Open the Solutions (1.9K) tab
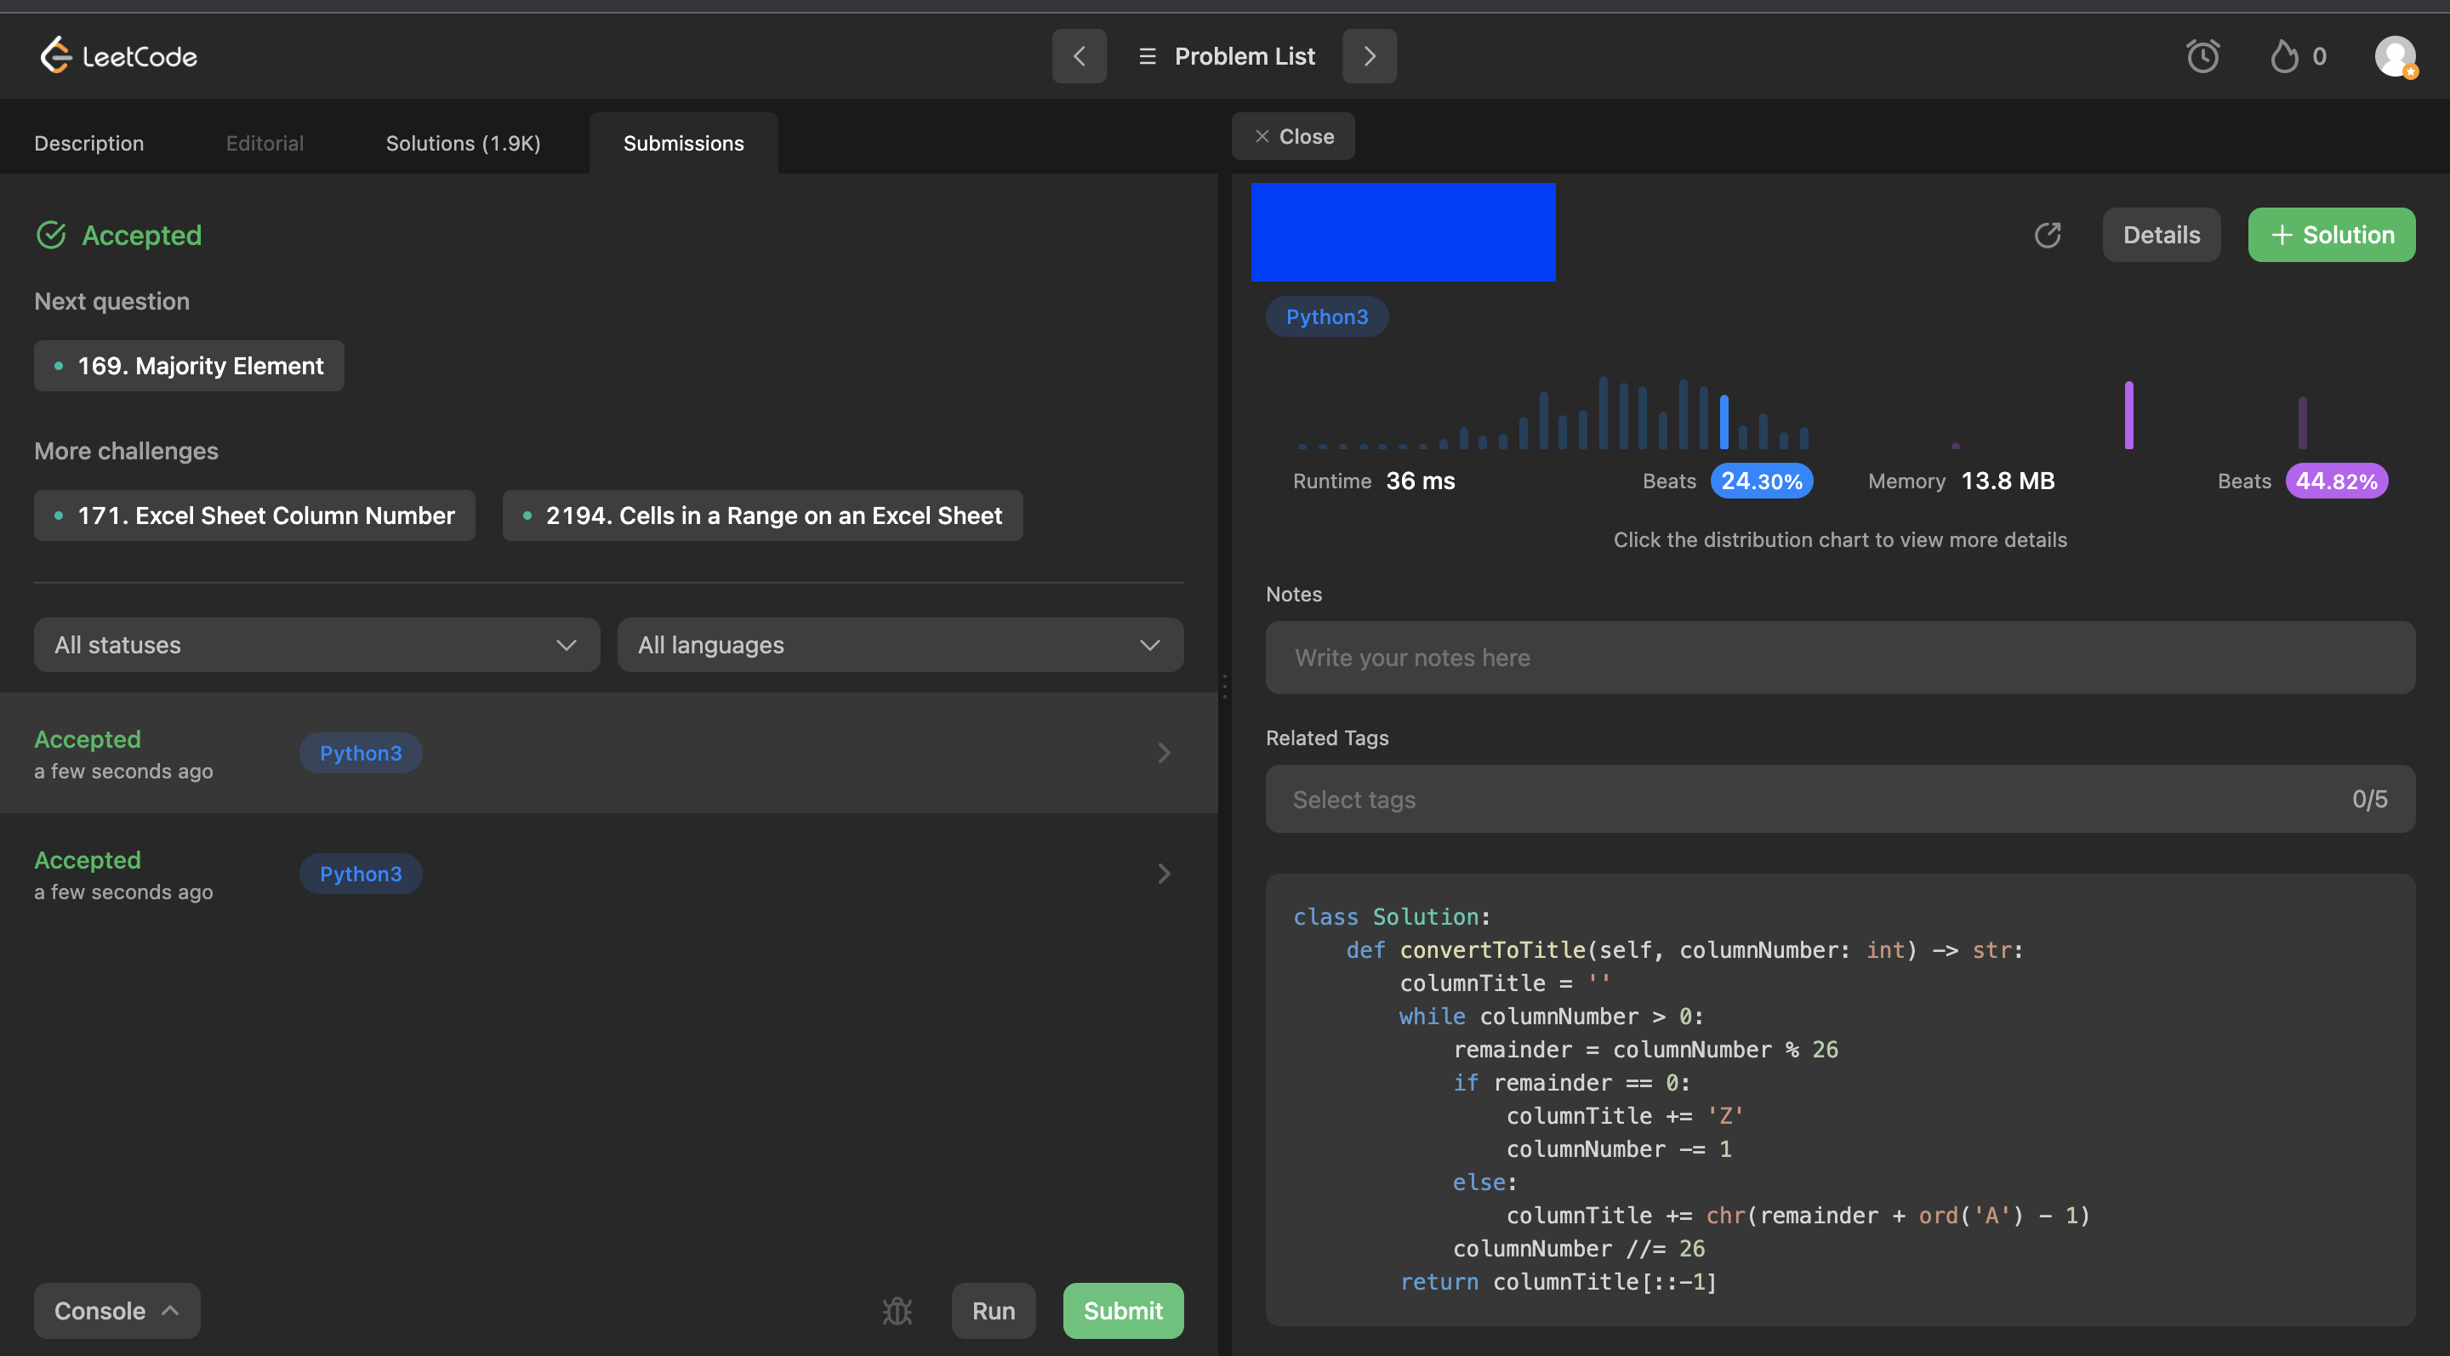Image resolution: width=2450 pixels, height=1356 pixels. pyautogui.click(x=462, y=143)
